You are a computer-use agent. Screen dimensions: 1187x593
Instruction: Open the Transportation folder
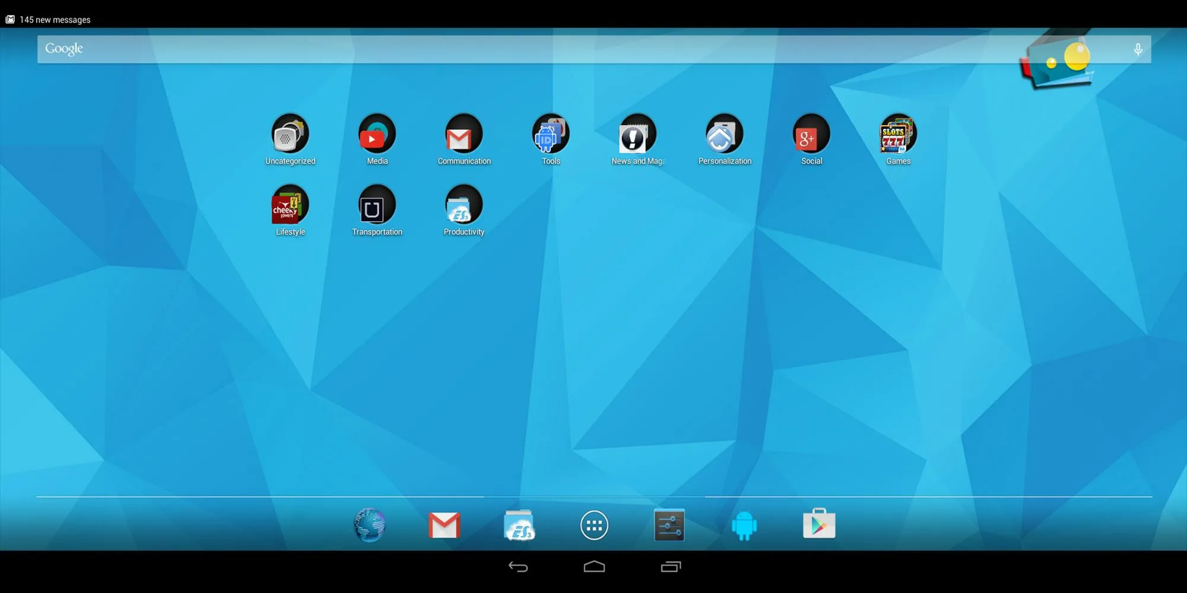coord(377,206)
